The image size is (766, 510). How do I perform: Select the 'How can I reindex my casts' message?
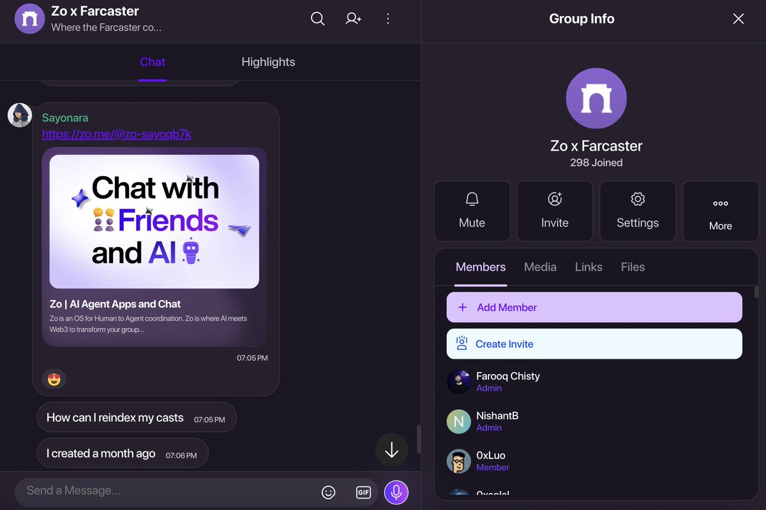[137, 418]
